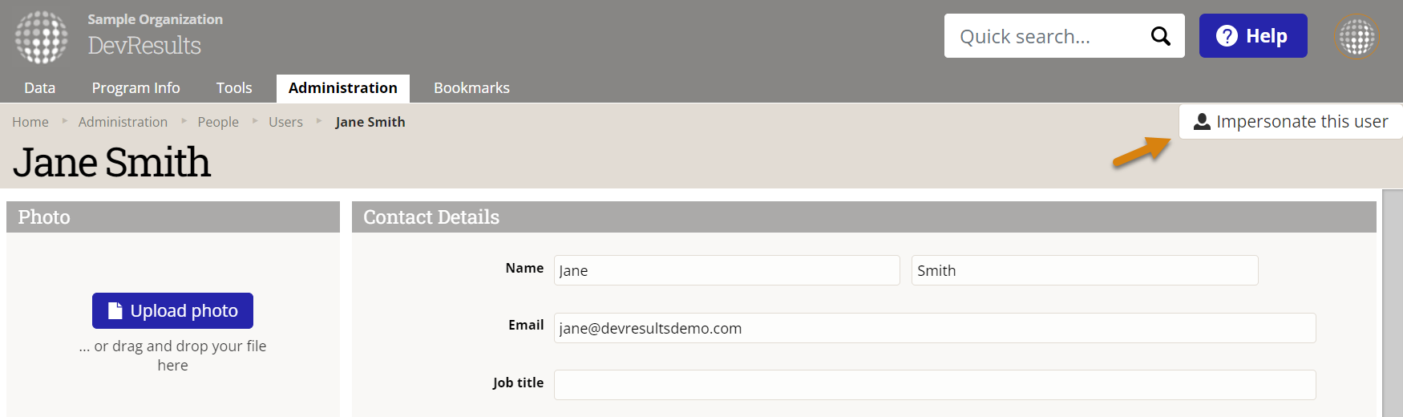Click the DevResults globe logo
This screenshot has width=1403, height=417.
42,37
